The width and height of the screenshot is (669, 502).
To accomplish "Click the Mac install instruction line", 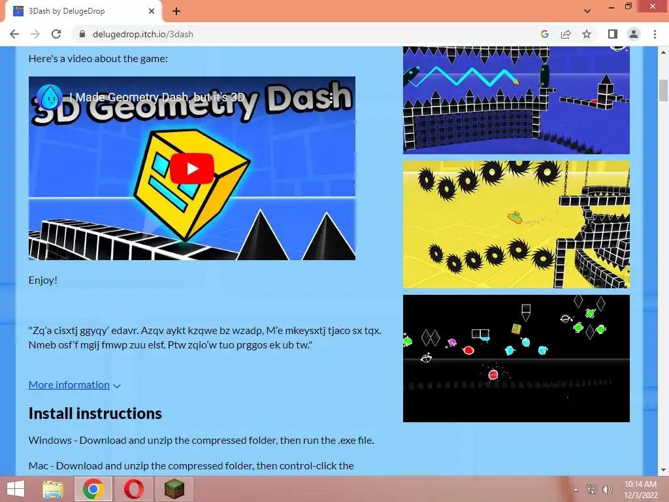I will pos(191,465).
